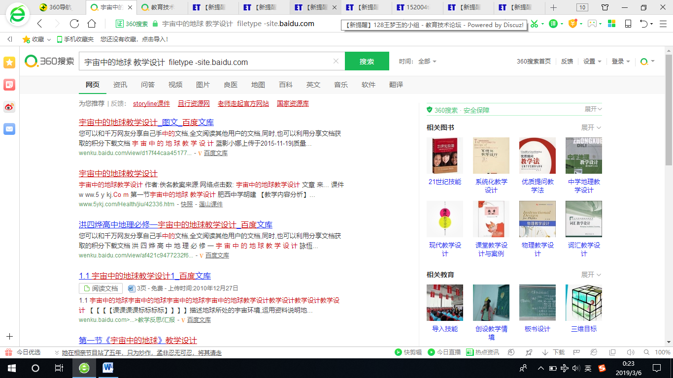Switch to the 百科 search tab
Viewport: 673px width, 378px height.
point(286,85)
